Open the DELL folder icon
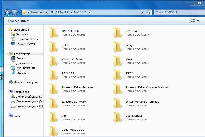This screenshot has height=137, width=205. tap(54, 47)
